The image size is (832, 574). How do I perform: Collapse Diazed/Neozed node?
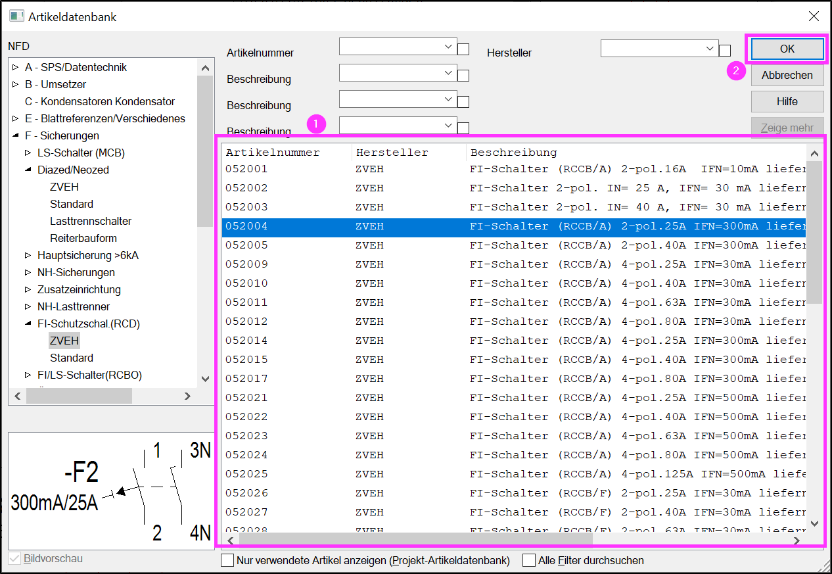click(28, 170)
